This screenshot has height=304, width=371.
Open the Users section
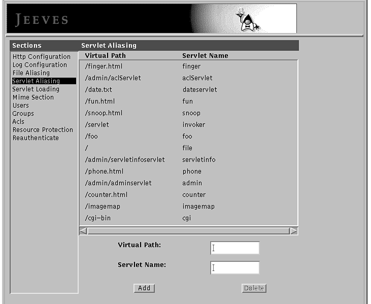point(21,106)
